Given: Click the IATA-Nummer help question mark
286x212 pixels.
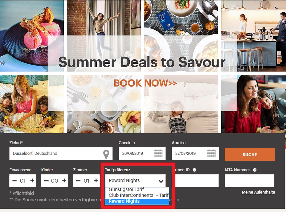Looking at the screenshot, I should click(x=255, y=170).
